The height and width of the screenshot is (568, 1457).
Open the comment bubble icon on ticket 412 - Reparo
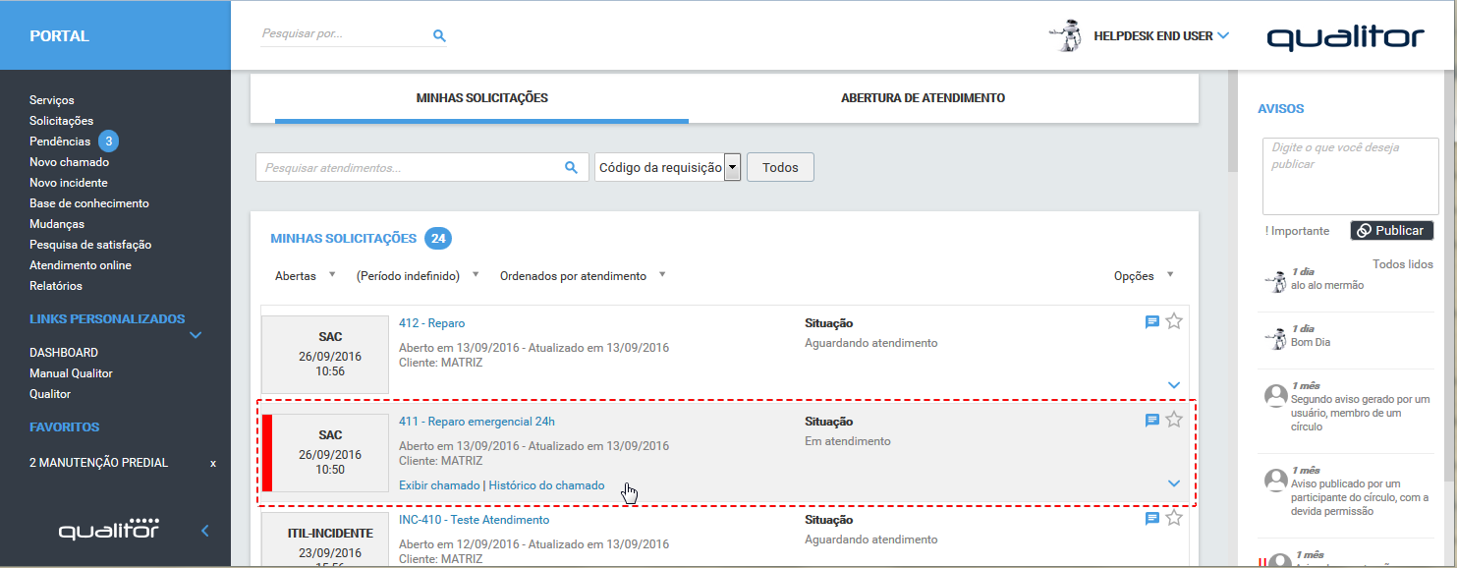tap(1151, 320)
